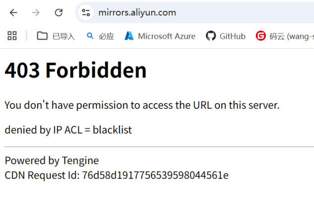The image size is (314, 205).
Task: Click the IP ACL blacklist line
Action: (68, 130)
